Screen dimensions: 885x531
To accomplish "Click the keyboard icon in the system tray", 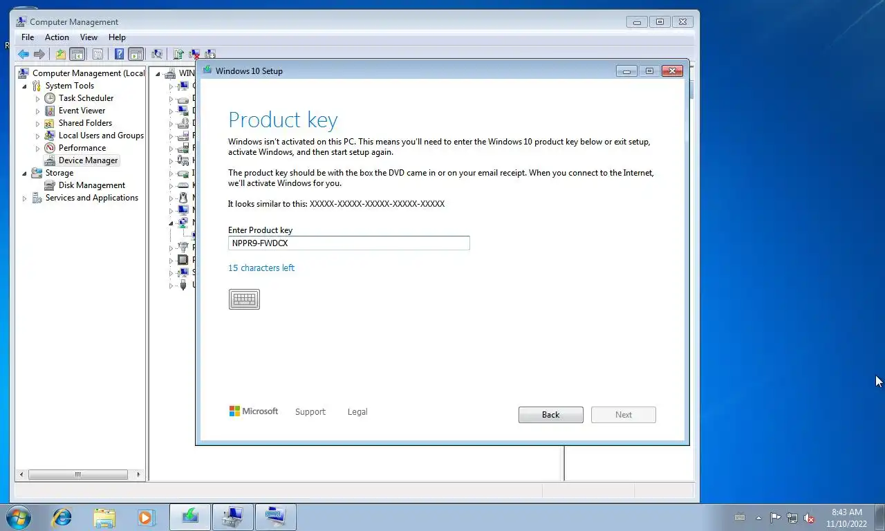I will 740,517.
